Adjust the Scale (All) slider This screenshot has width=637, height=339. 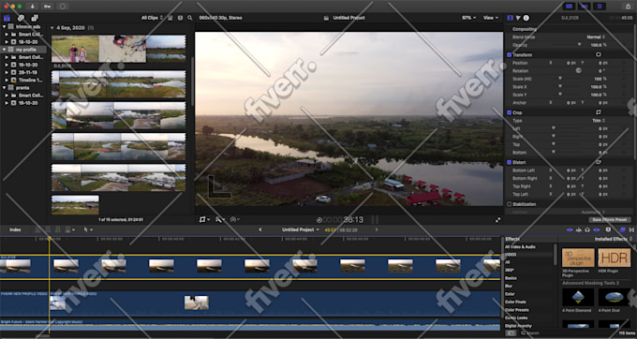click(560, 79)
